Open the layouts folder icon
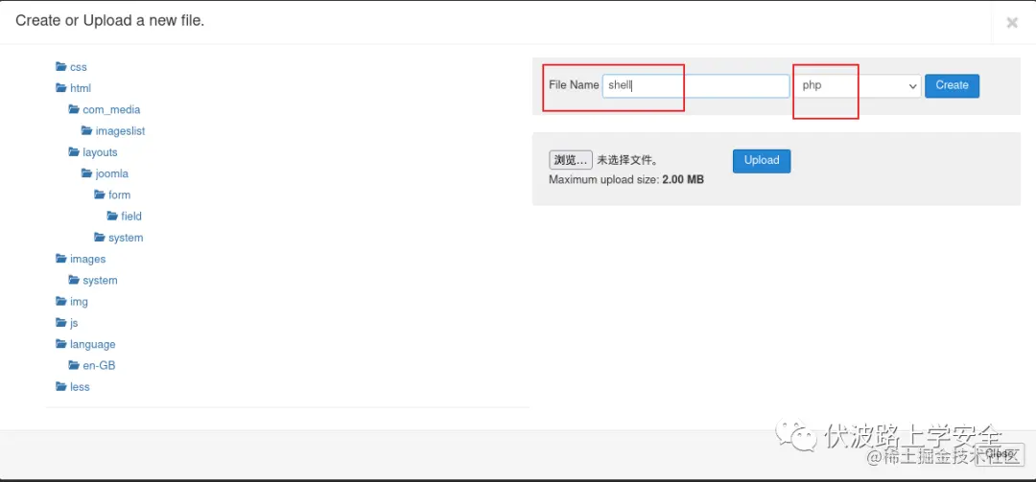Screen dimensions: 1036x482 pyautogui.click(x=74, y=151)
